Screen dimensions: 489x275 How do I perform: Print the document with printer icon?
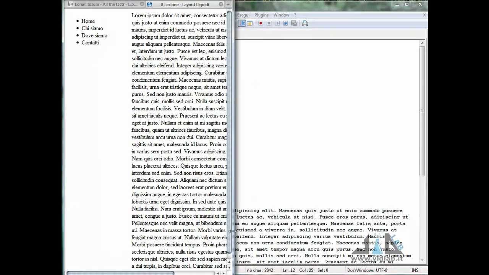pyautogui.click(x=305, y=23)
